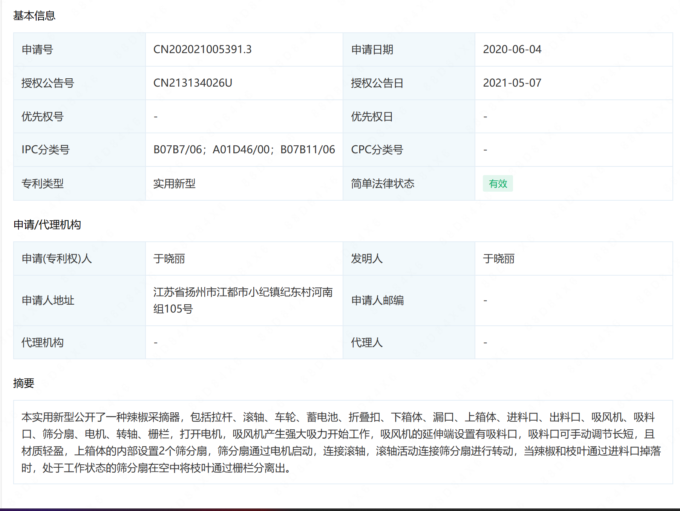Click the IPC code B07B11/06
Screen dimensions: 680x511
click(x=308, y=150)
